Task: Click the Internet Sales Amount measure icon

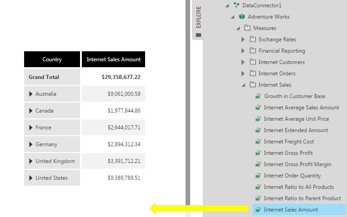Action: pos(258,210)
